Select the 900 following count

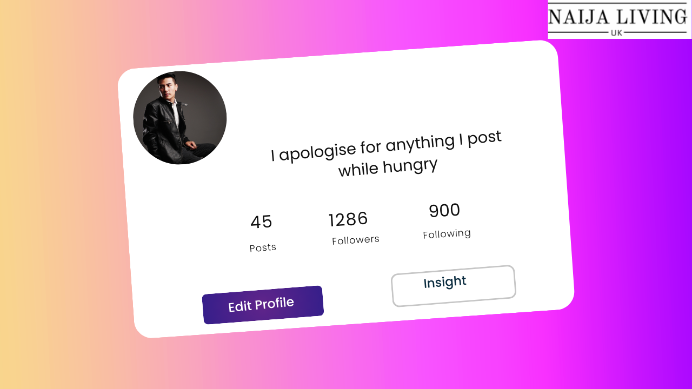pyautogui.click(x=444, y=210)
